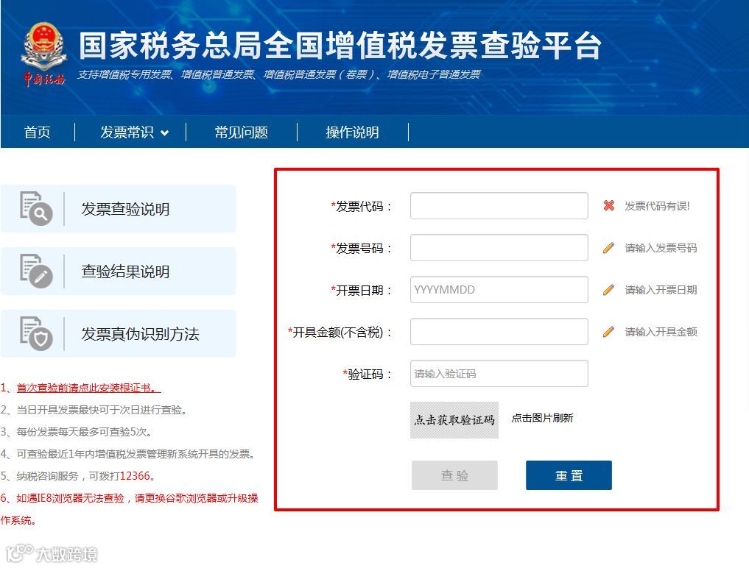749x568 pixels.
Task: Click the pencil icon next to 请输入发票号码
Action: click(x=608, y=248)
